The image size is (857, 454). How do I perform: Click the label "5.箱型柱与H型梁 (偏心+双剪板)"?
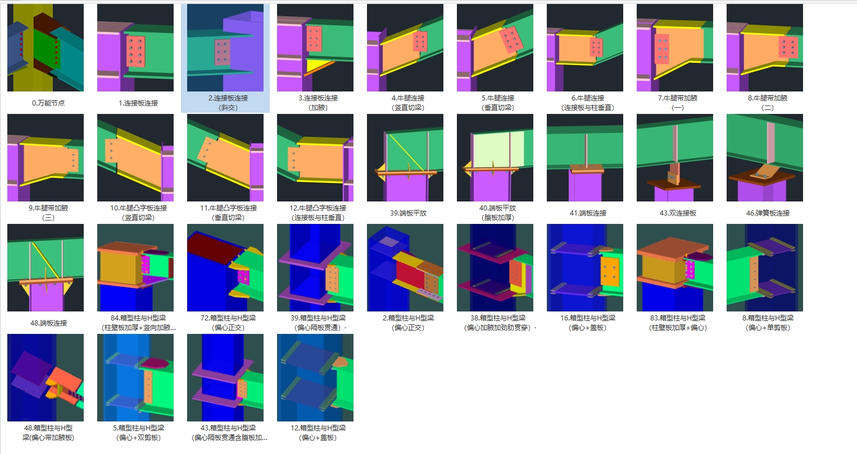[138, 433]
